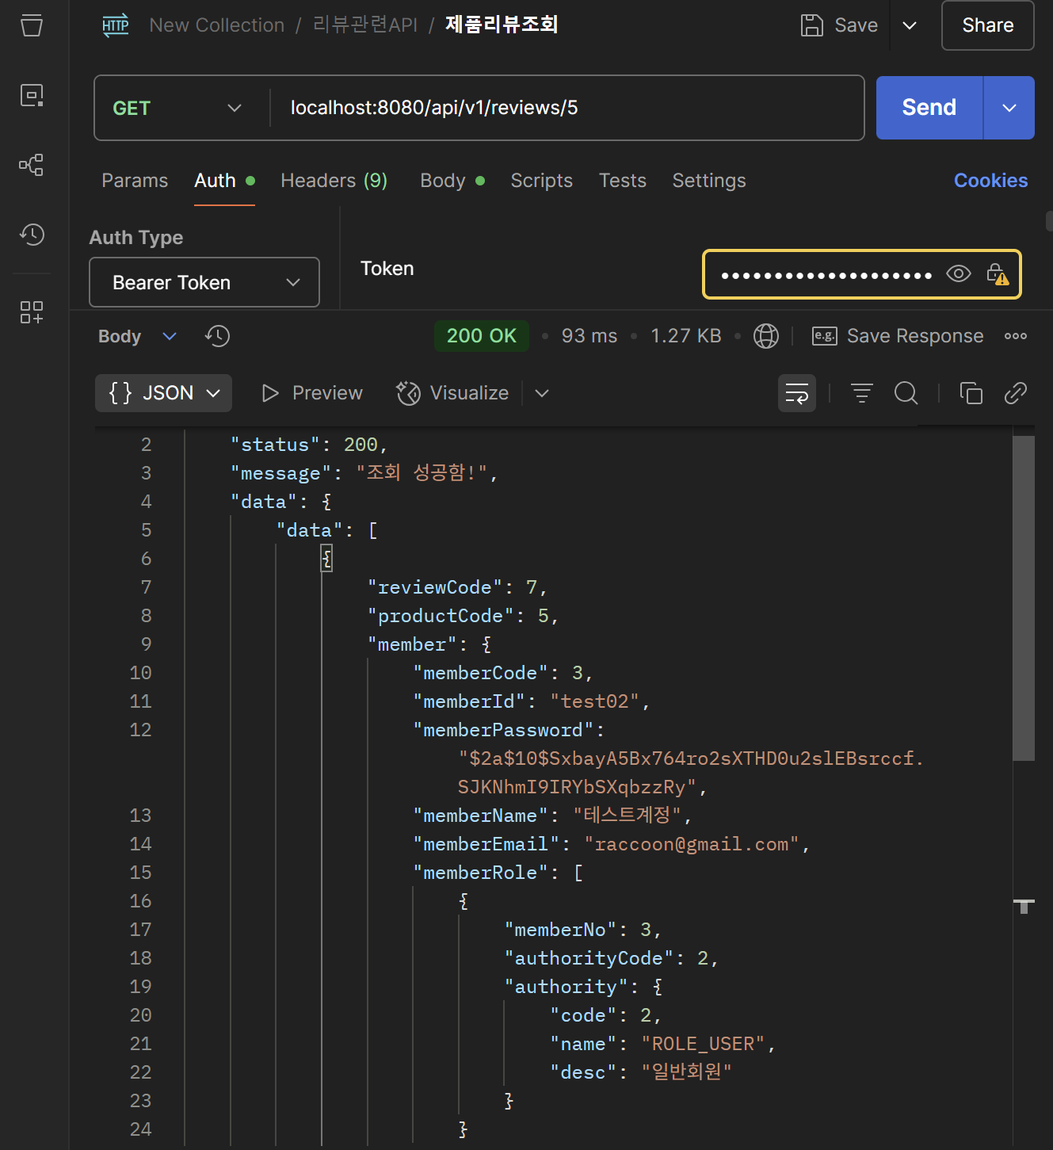Open the Visualize tab with icon

pos(452,393)
